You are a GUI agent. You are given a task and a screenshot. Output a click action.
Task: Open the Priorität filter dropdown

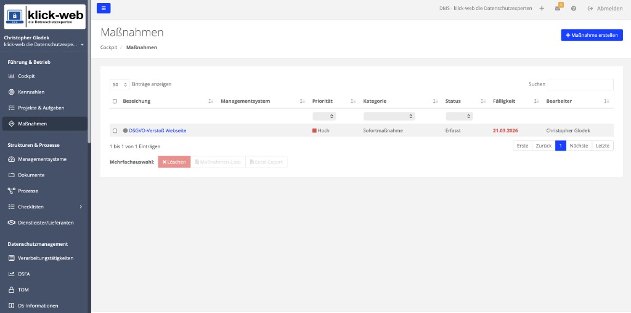coord(324,116)
